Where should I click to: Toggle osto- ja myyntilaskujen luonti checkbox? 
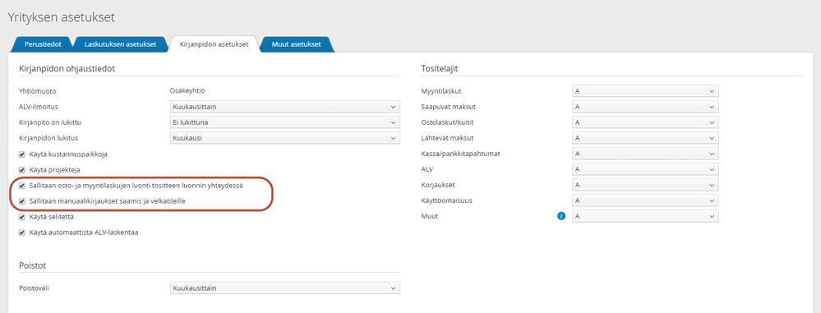pyautogui.click(x=22, y=186)
